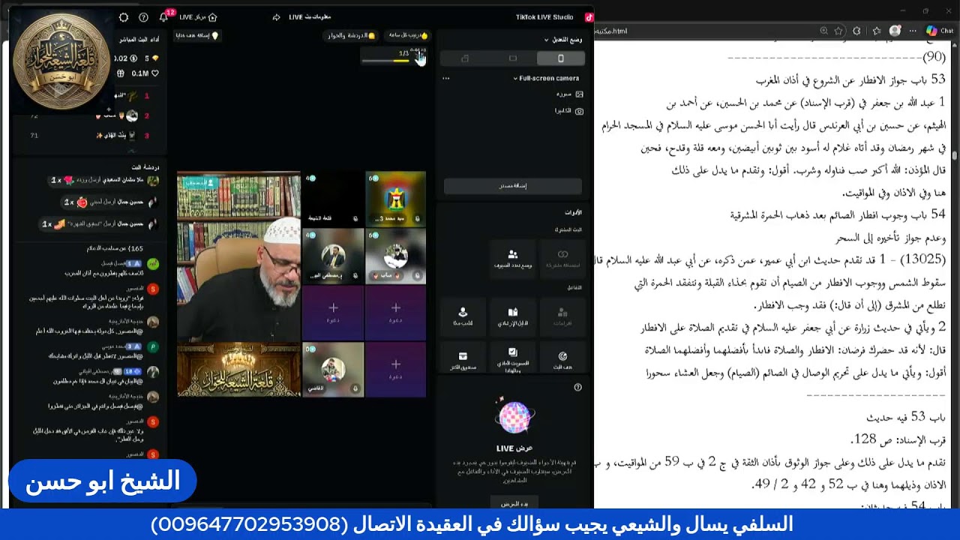Click the rank 1 viewer row

click(x=131, y=96)
